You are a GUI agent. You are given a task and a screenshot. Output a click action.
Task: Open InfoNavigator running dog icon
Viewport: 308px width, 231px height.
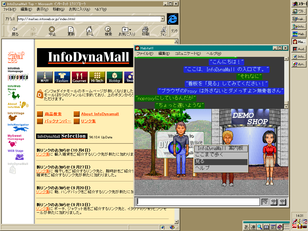pos(21,129)
